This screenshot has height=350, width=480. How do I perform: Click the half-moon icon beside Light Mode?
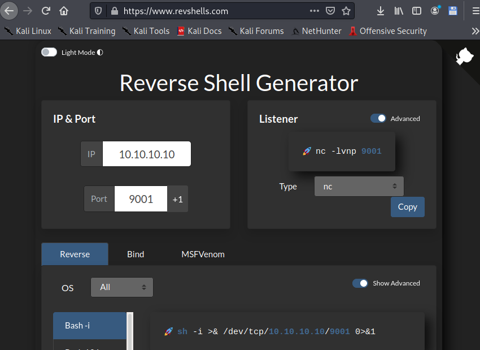coord(100,53)
